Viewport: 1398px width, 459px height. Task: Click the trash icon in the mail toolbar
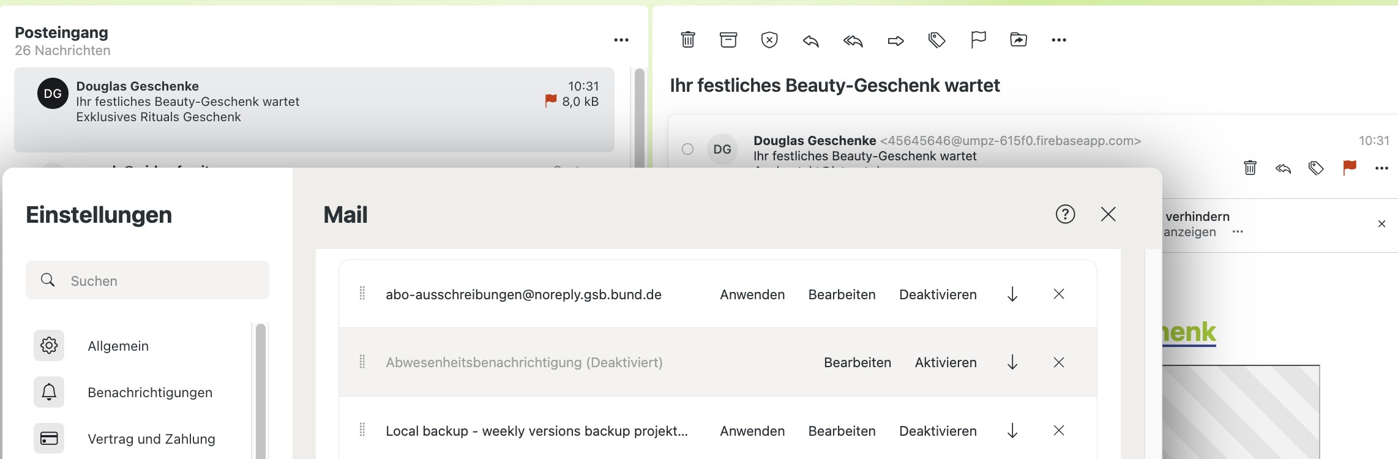coord(688,40)
